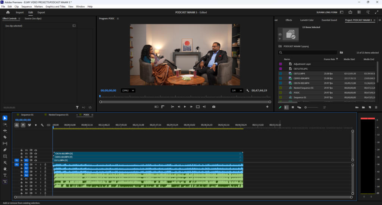Hide track V1 with eye icon
Image resolution: width=382 pixels, height=205 pixels.
tap(35, 160)
